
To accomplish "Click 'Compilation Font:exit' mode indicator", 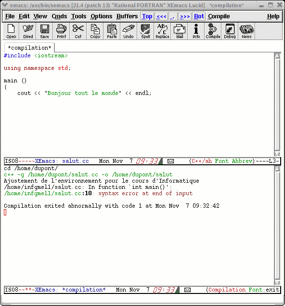I will 243,290.
